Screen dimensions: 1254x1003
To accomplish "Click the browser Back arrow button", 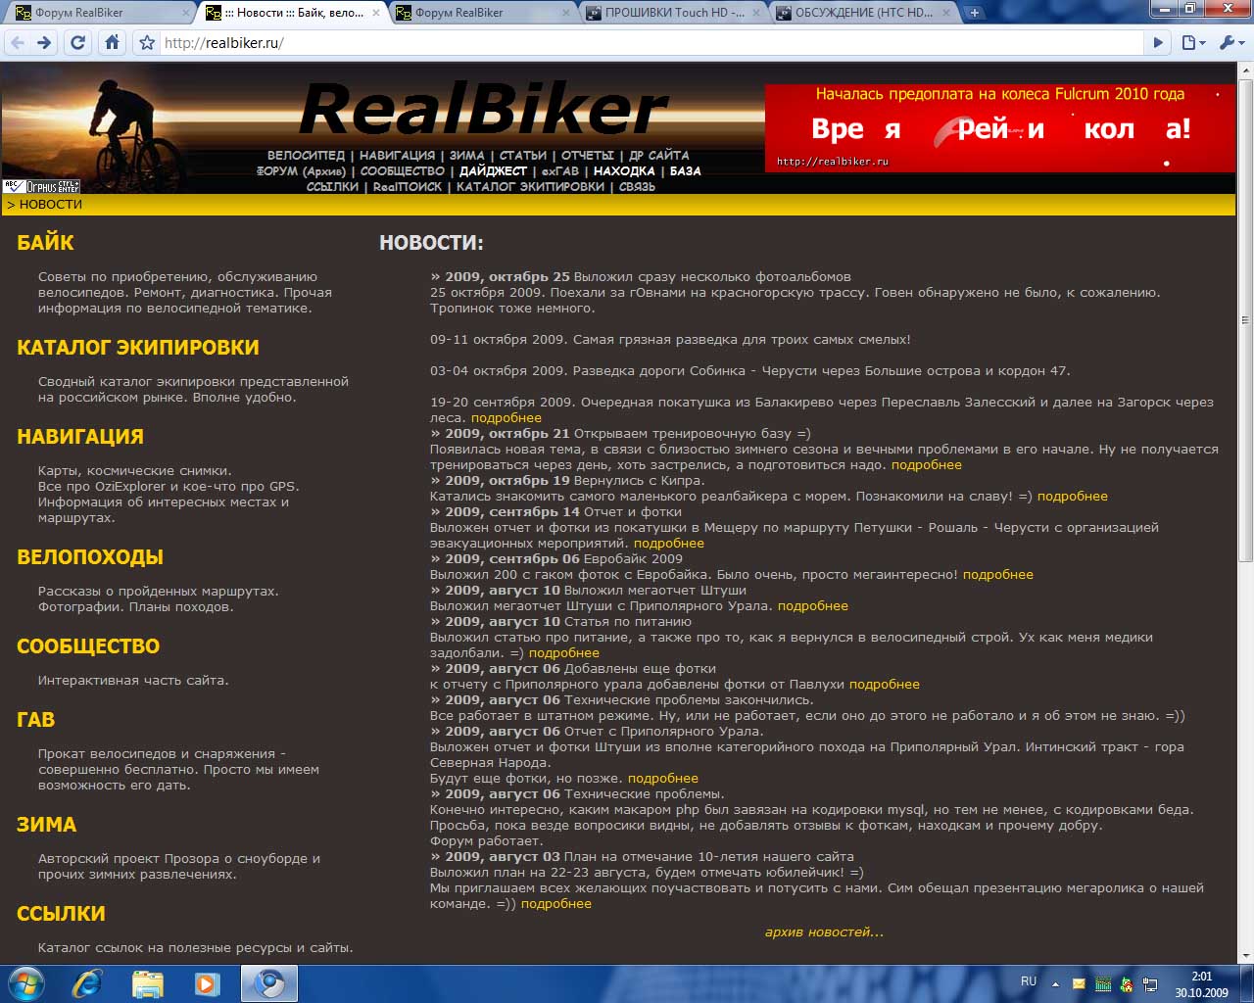I will click(x=17, y=43).
